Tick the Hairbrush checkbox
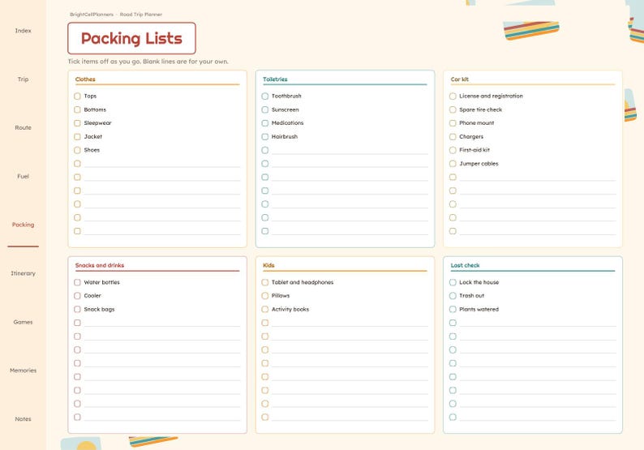644x450 pixels. (265, 137)
